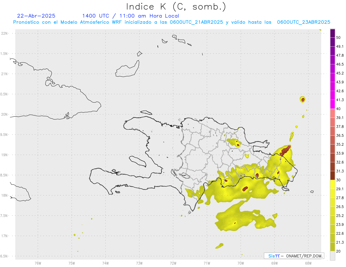
Task: Select the forecast date '22-Abr-2025'
Action: click(x=36, y=16)
